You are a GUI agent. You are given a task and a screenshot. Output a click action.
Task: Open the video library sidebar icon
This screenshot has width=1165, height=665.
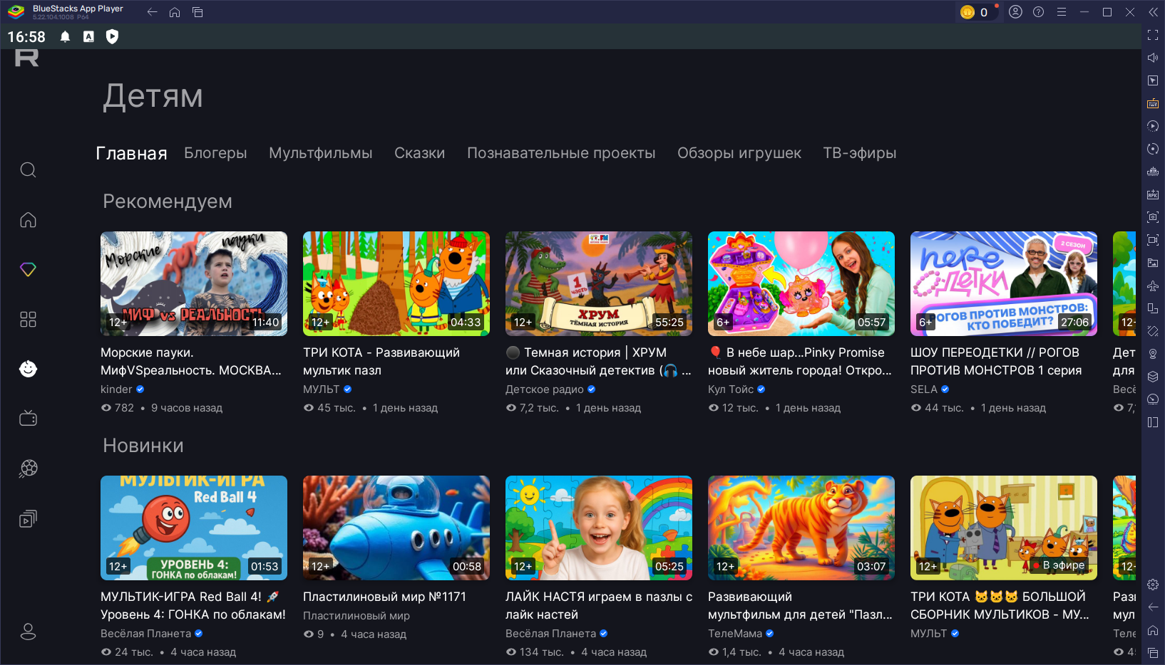(28, 518)
